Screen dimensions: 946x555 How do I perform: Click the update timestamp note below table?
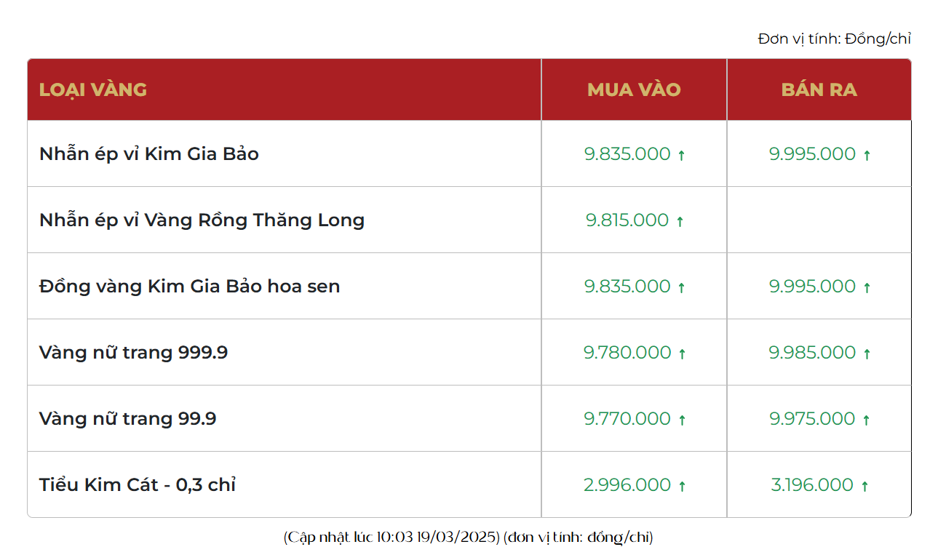point(469,538)
